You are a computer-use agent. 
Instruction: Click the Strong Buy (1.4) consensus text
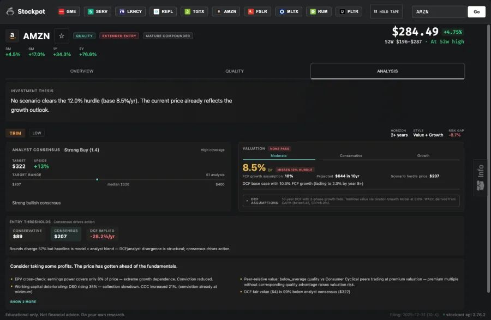[81, 150]
